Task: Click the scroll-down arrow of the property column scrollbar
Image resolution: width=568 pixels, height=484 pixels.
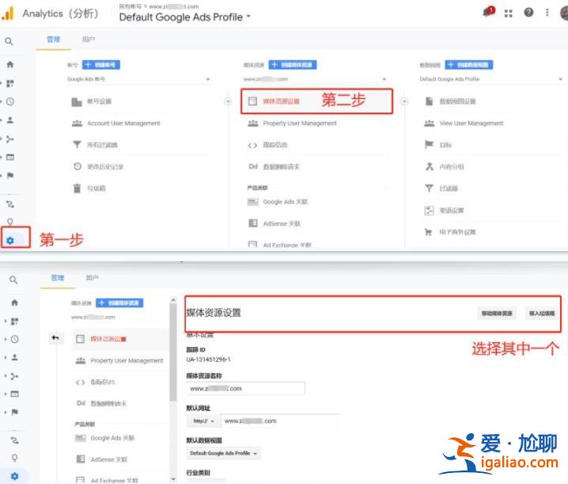Action: [173, 479]
